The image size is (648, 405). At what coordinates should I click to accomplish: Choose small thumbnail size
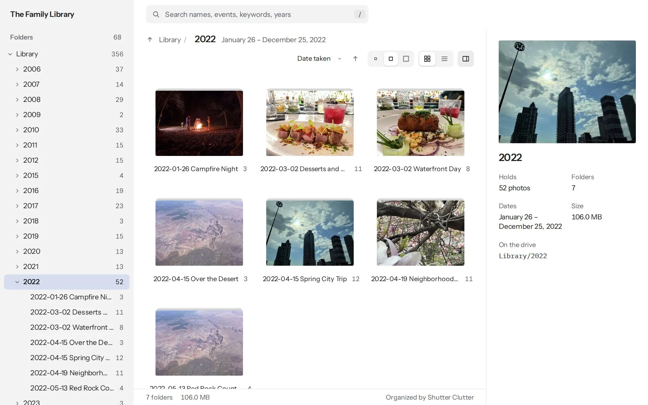[376, 59]
